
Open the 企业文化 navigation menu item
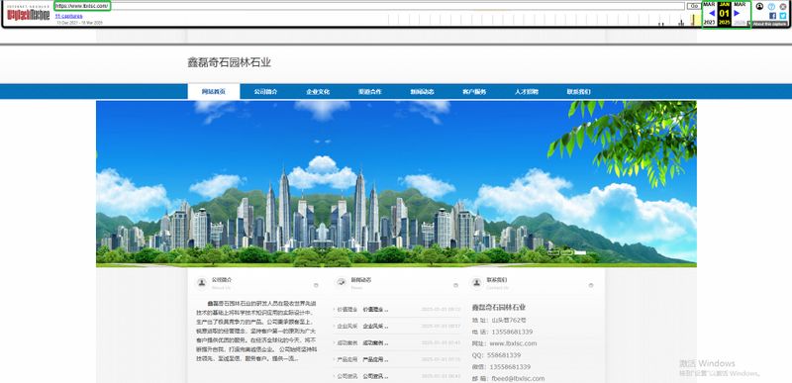tap(318, 92)
